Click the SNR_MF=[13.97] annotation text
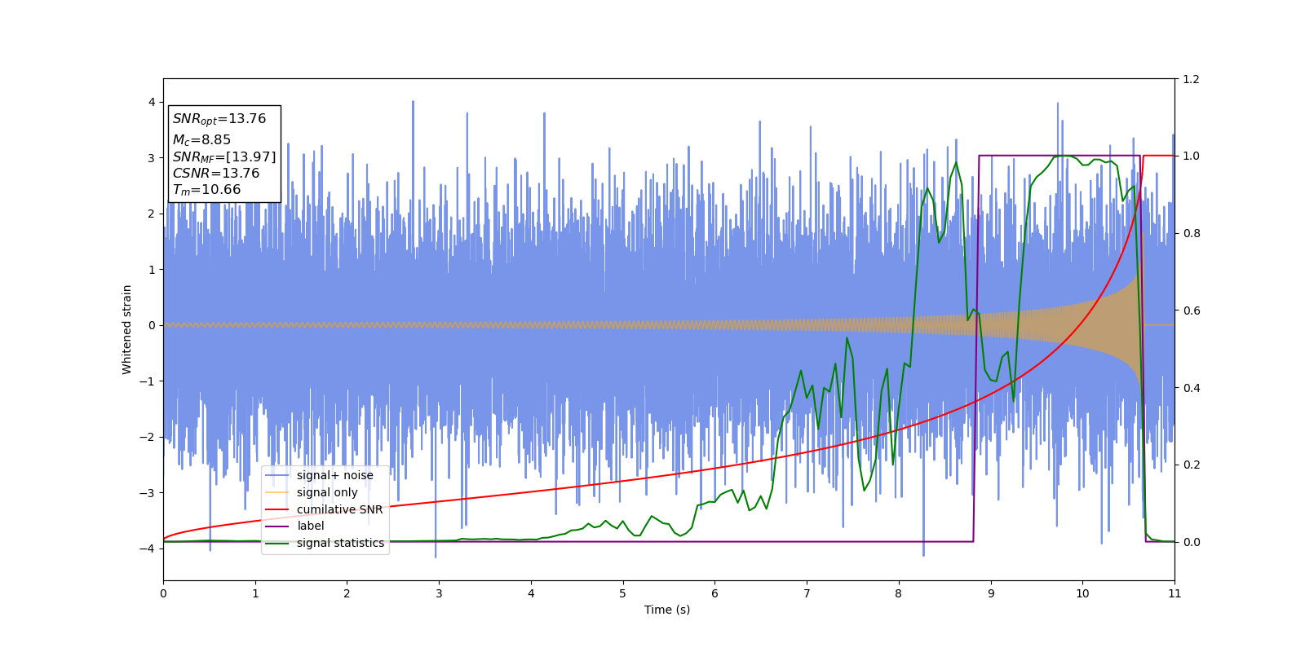The image size is (1305, 652). pos(224,157)
